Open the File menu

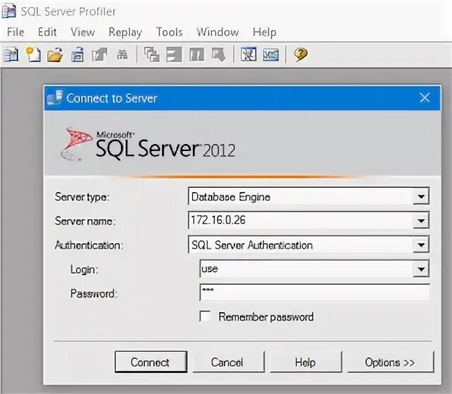tap(16, 32)
